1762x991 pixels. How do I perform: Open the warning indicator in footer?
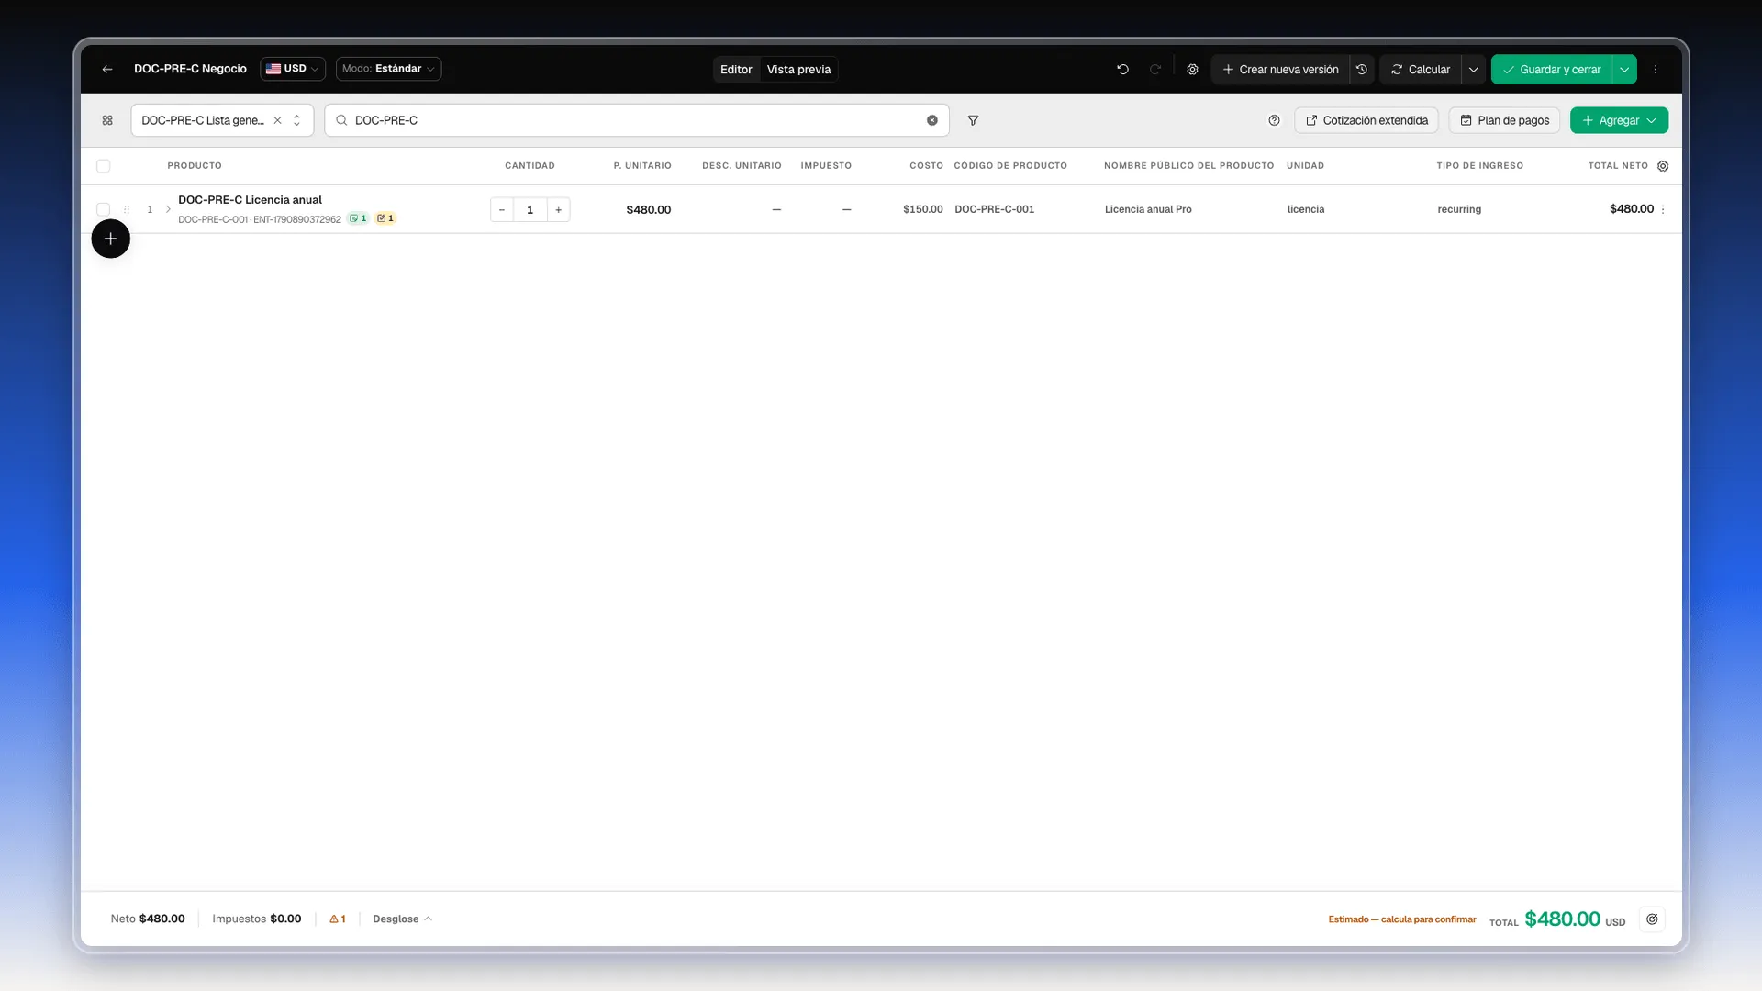[x=338, y=919]
